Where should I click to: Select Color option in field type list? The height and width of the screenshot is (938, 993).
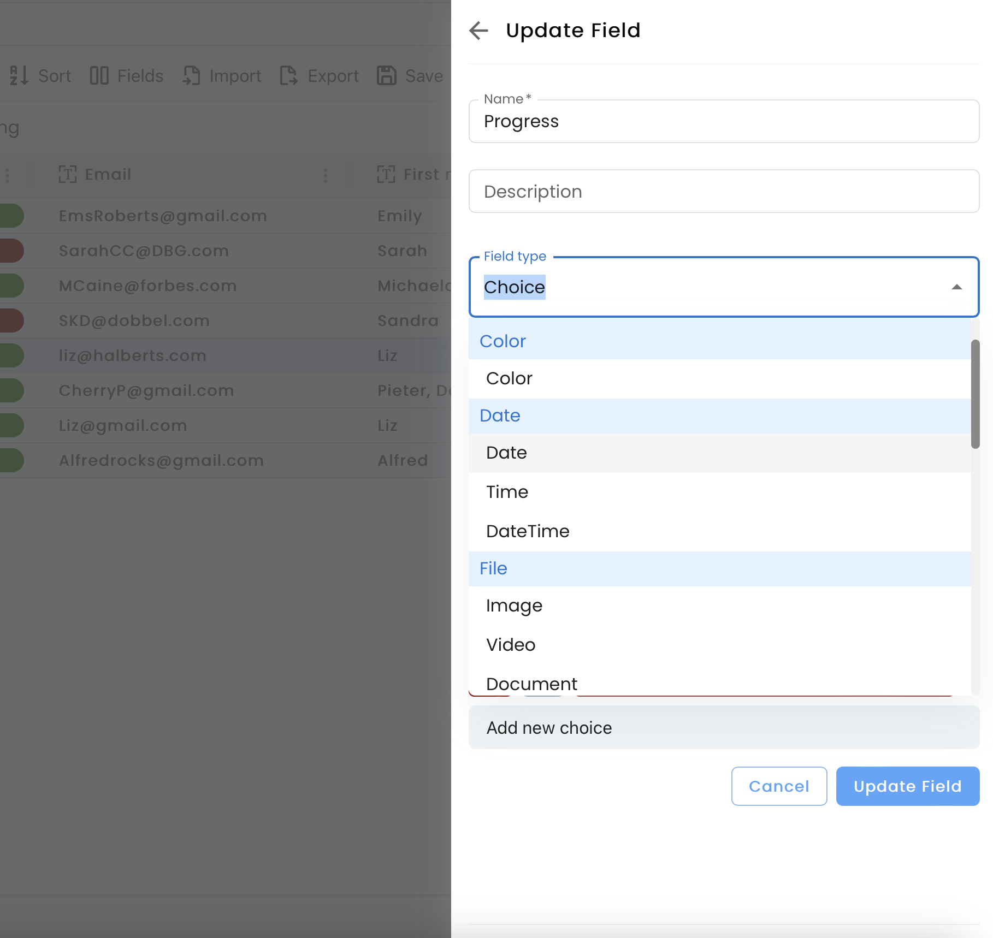[x=509, y=378]
